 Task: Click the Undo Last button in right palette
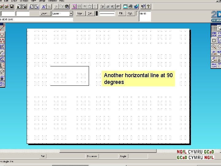pos(214,65)
